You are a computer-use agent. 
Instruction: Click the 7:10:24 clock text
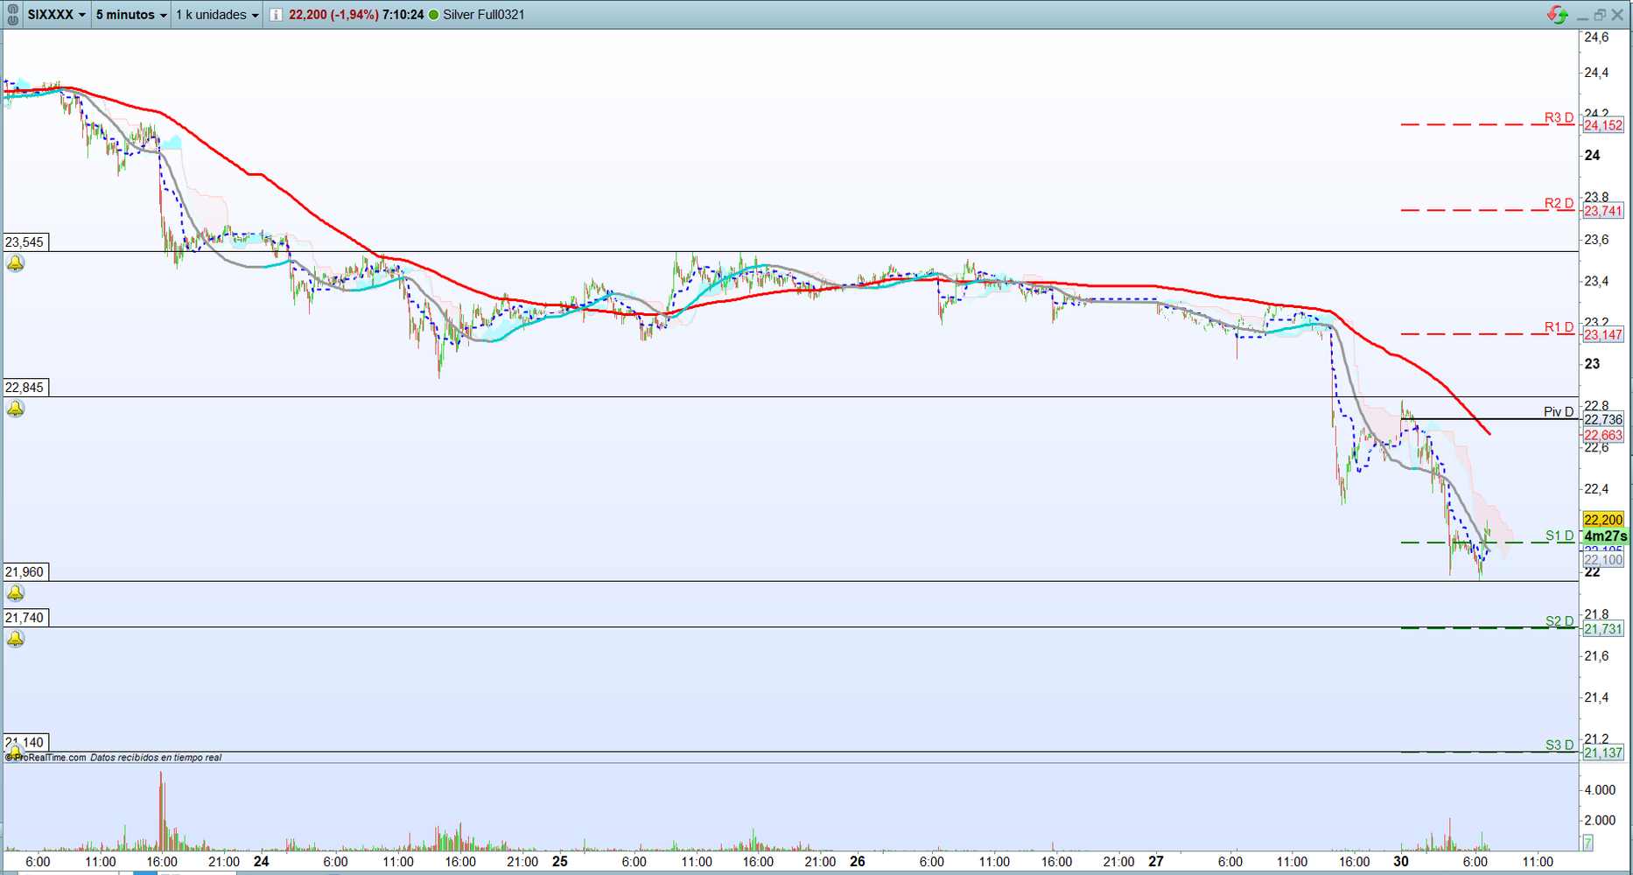point(403,15)
